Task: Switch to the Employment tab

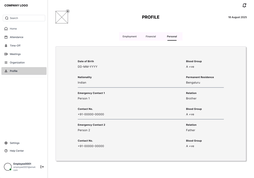Action: coord(130,36)
